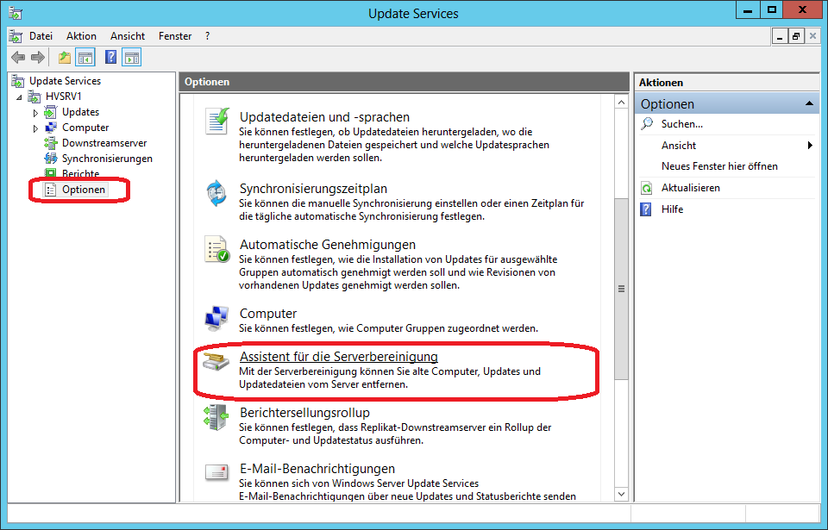This screenshot has height=530, width=828.
Task: Open E-Mail-Benachrichtigungen option
Action: (x=317, y=468)
